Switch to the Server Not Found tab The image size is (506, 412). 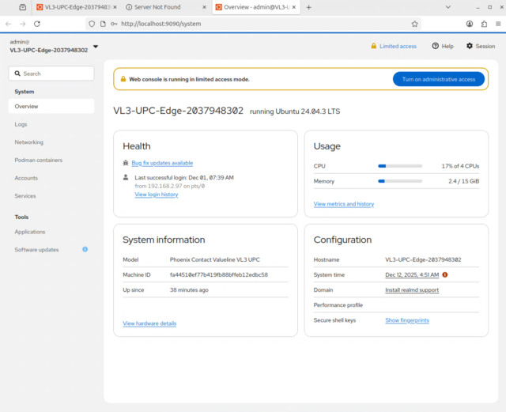click(162, 7)
